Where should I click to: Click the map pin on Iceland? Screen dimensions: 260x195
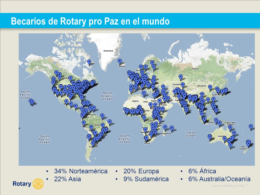(120, 62)
